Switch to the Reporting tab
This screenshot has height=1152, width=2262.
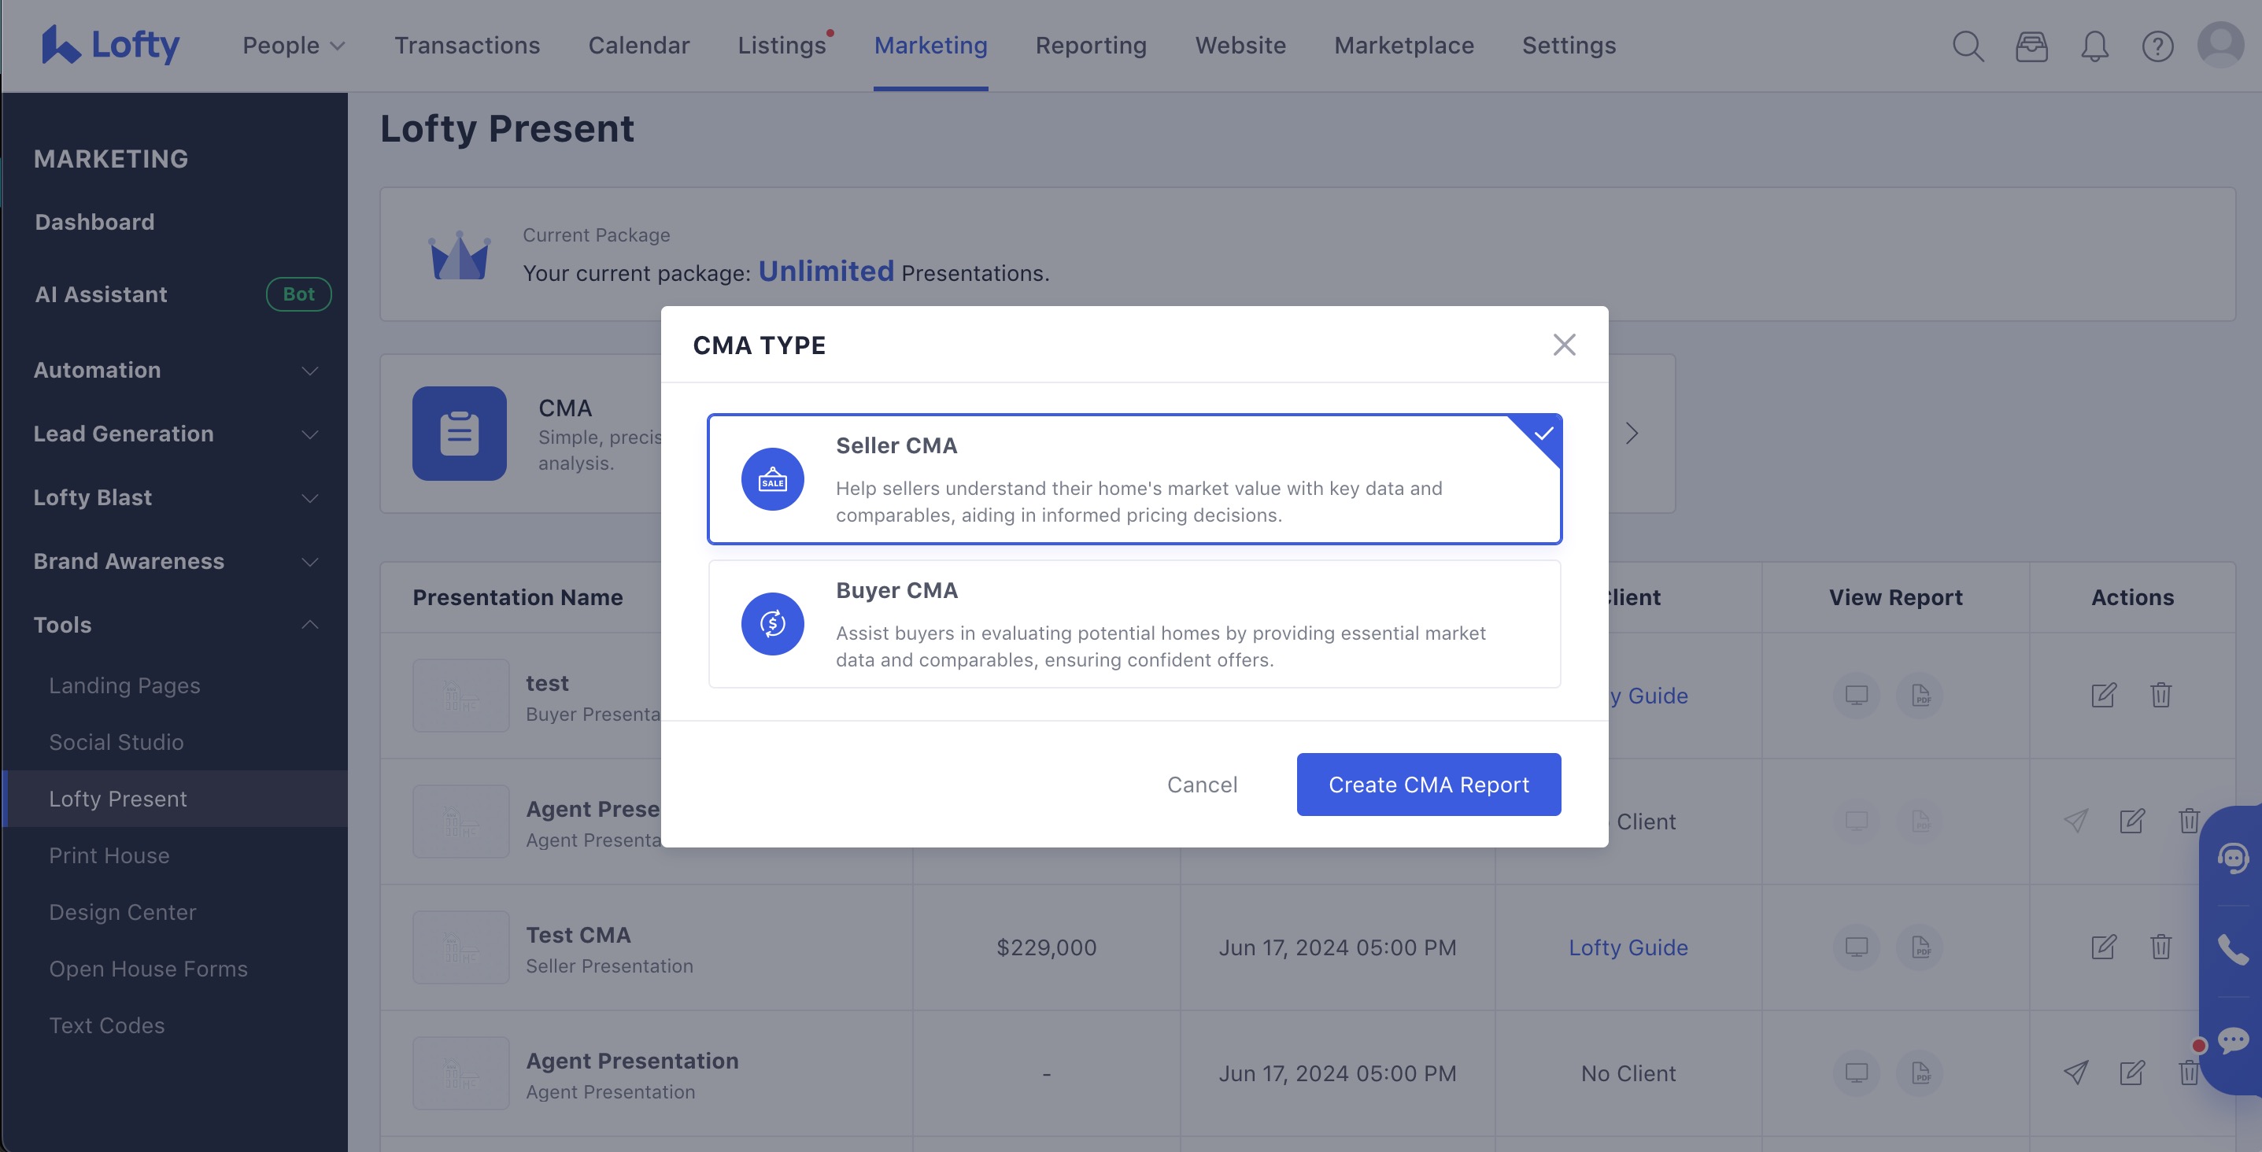1091,46
